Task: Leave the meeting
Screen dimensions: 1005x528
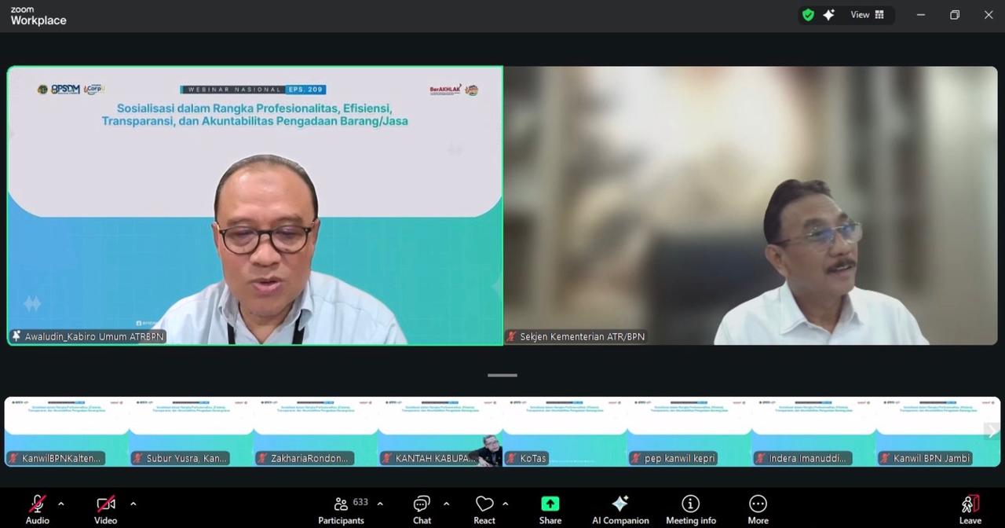Action: (970, 509)
